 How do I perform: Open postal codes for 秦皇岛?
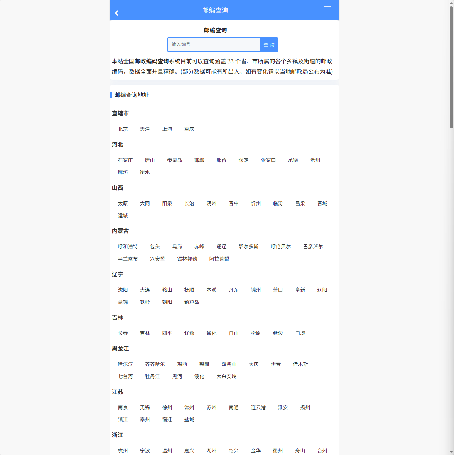point(175,160)
